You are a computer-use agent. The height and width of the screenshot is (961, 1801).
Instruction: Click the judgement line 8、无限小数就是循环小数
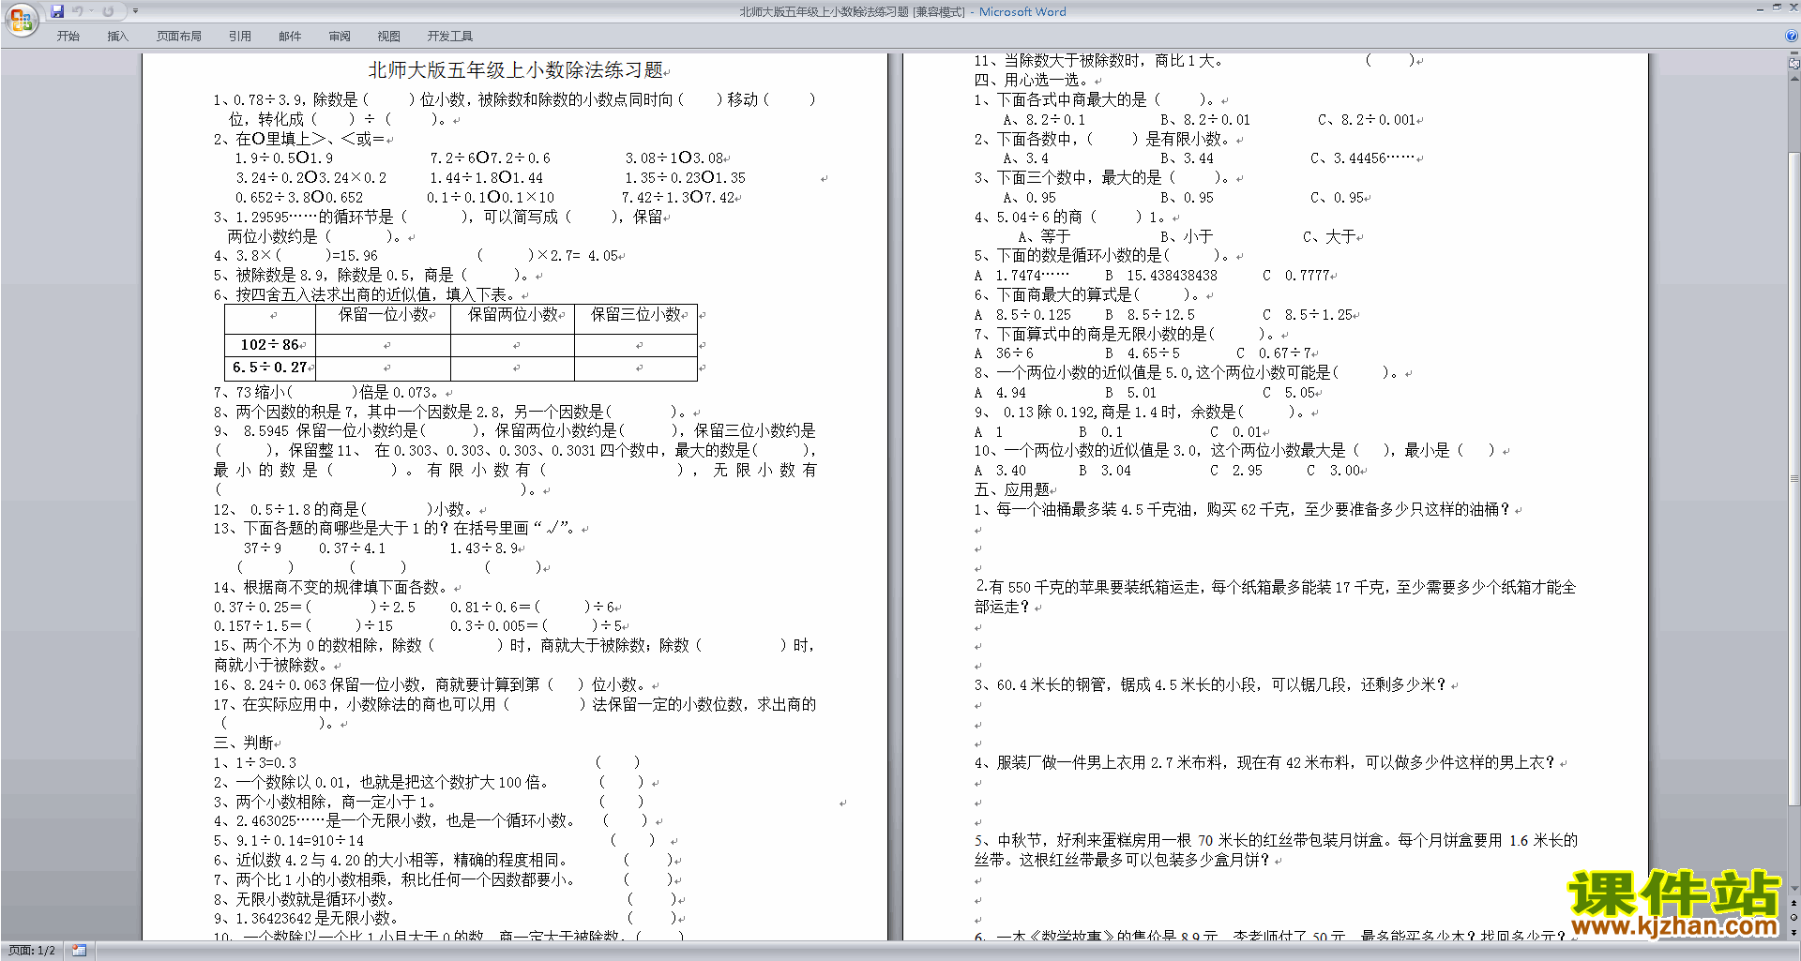(307, 899)
